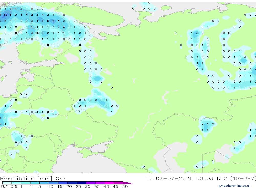
Task: Click the legend scale label '0.5'
Action: tap(14, 186)
